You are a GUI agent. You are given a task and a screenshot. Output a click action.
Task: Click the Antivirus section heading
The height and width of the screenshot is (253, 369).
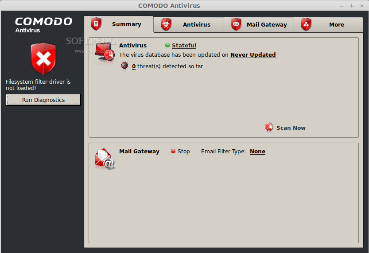tap(133, 46)
